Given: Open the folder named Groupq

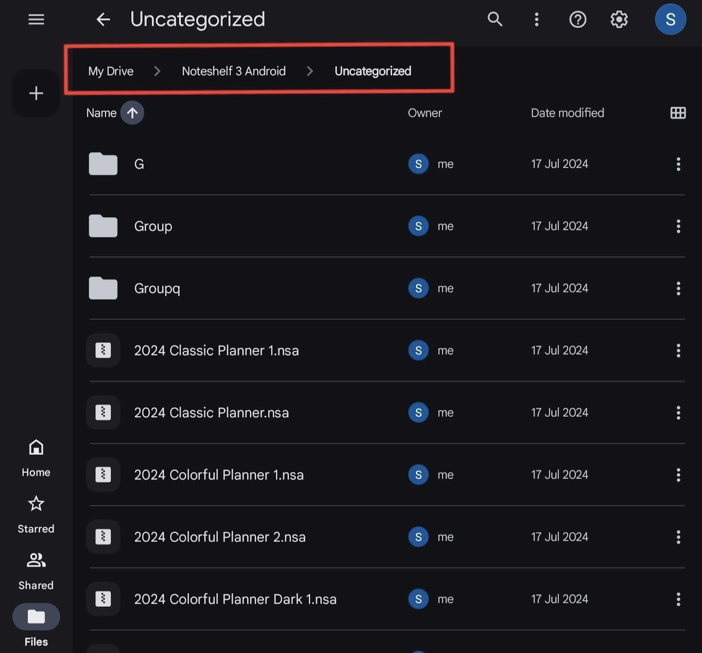Looking at the screenshot, I should click(157, 289).
